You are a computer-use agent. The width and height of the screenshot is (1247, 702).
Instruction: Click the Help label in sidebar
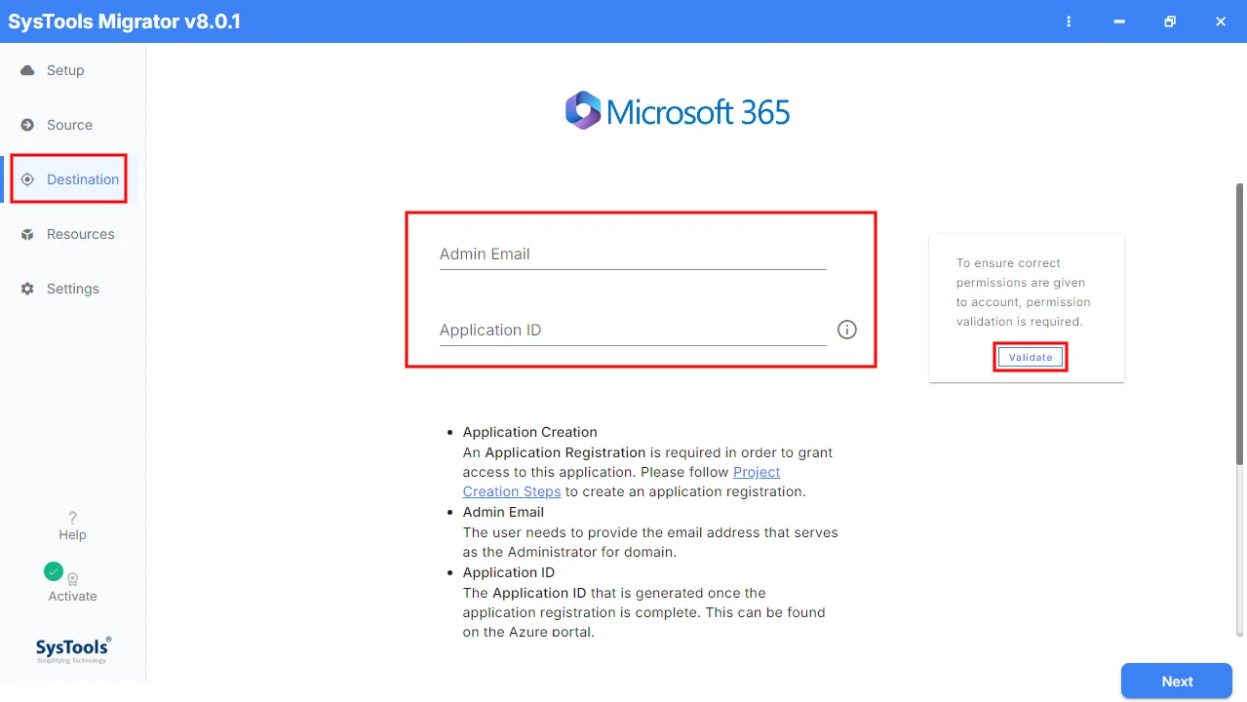[x=72, y=534]
